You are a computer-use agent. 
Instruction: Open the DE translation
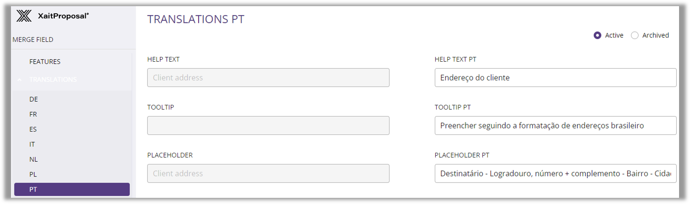[x=33, y=99]
